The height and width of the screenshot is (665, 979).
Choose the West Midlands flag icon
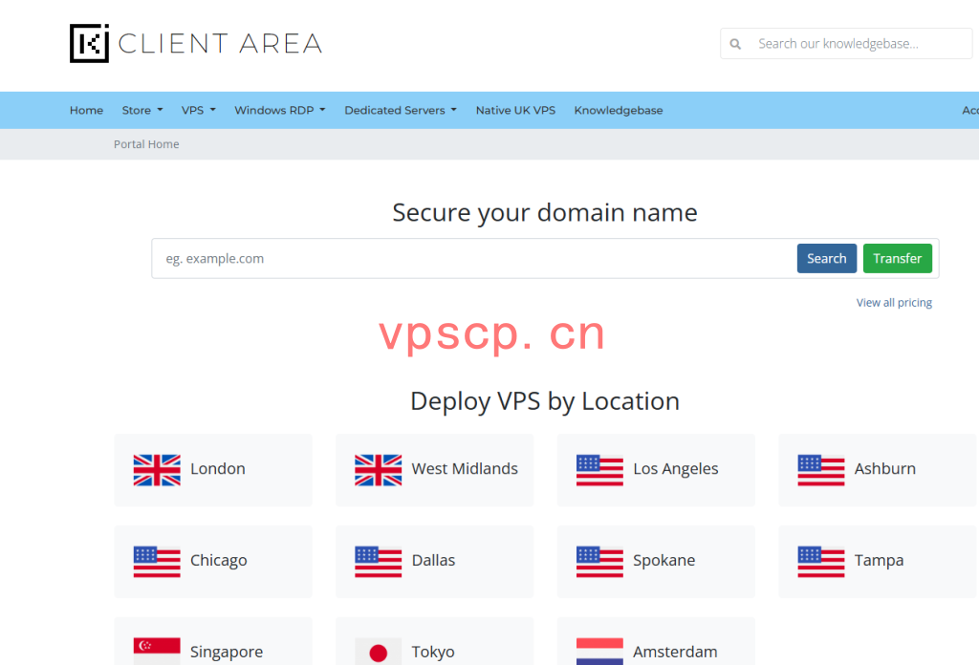click(x=379, y=470)
